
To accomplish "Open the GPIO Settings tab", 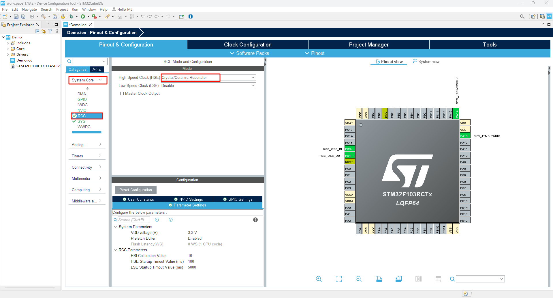I will click(x=238, y=199).
